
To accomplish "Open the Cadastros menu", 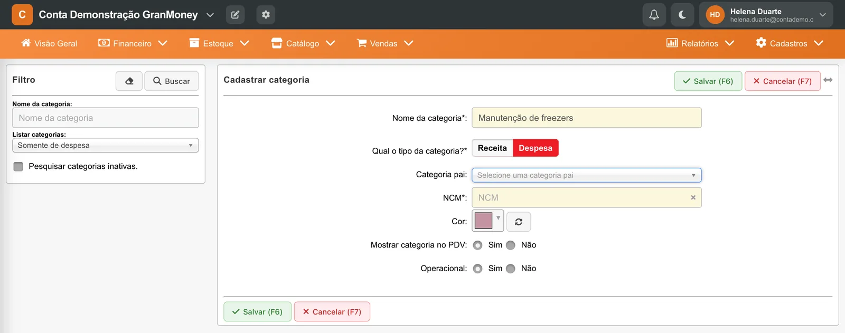I will (x=790, y=43).
